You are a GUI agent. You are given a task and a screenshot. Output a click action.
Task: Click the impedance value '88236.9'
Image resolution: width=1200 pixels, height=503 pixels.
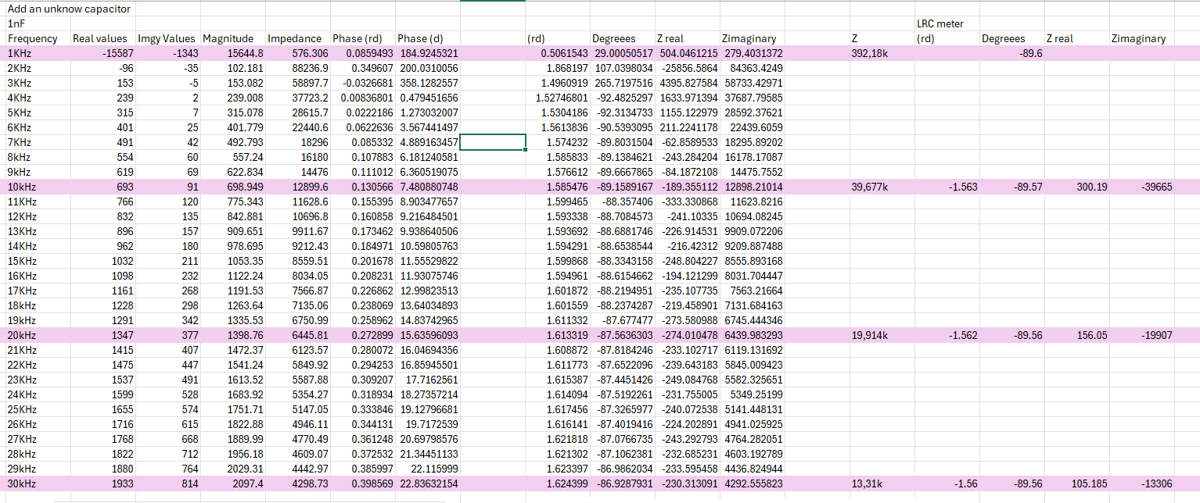click(x=311, y=68)
